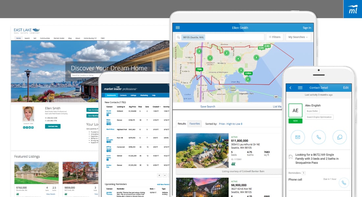
Task: Click the green listing logo on $11,800,000 listing
Action: pos(233,164)
